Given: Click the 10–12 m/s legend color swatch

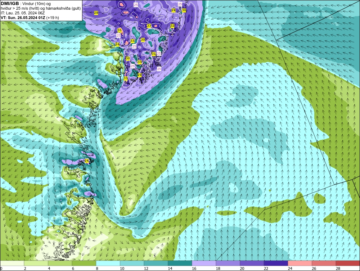Looking at the screenshot, I should click(x=132, y=263).
